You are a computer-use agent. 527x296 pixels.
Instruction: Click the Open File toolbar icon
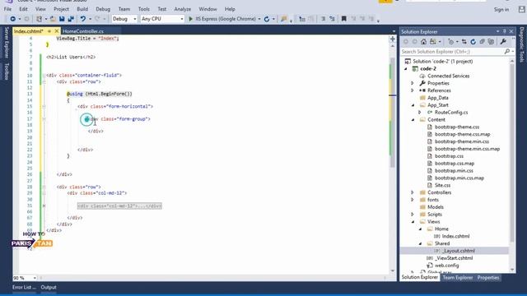tap(53, 19)
